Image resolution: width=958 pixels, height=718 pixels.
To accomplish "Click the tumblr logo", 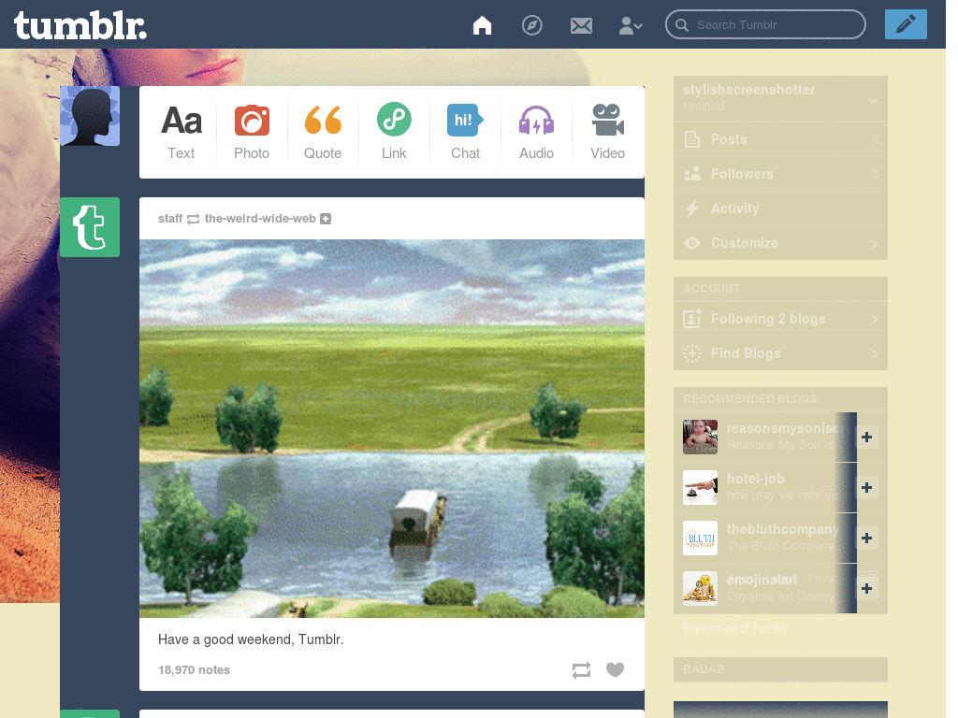I will coord(80,25).
